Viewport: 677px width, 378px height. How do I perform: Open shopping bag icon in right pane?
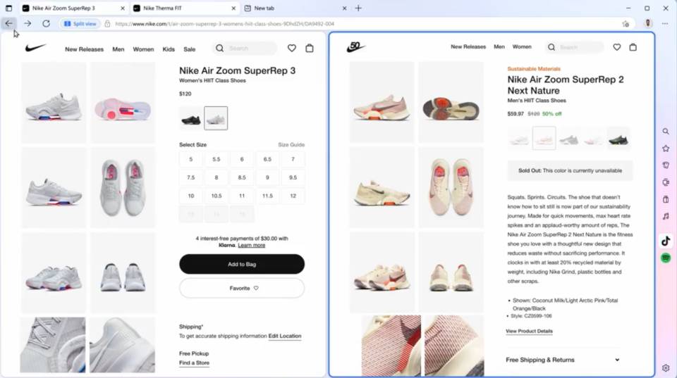pyautogui.click(x=633, y=47)
